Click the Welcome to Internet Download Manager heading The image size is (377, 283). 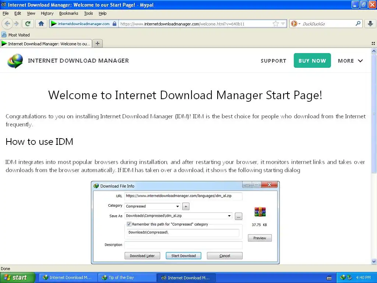185,95
